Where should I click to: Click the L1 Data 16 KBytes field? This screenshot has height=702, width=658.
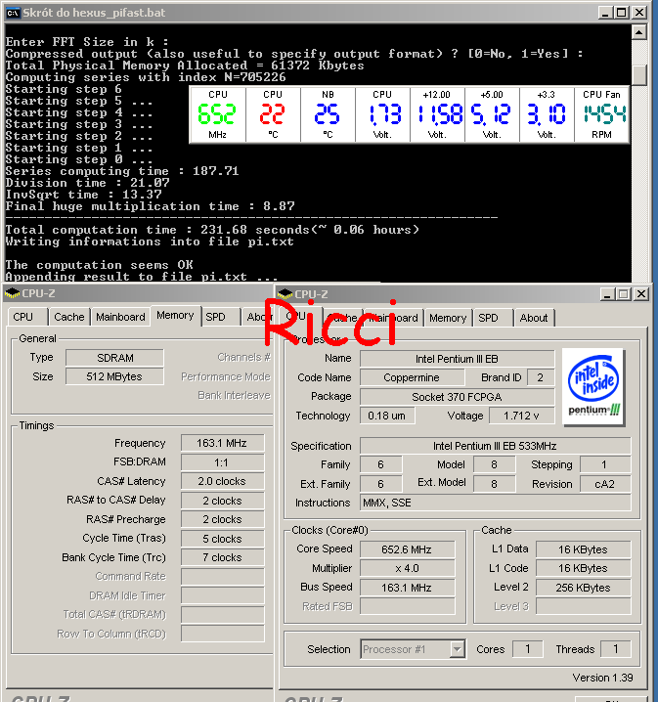(583, 549)
